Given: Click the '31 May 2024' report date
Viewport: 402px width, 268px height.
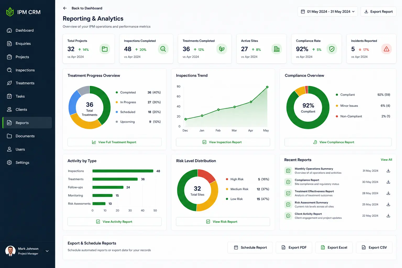Looking at the screenshot, I should point(370,171).
